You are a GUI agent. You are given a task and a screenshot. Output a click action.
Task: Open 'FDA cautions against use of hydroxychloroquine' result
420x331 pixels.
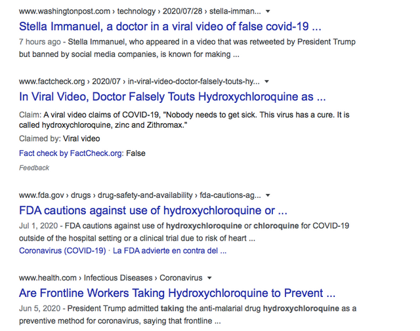(153, 210)
